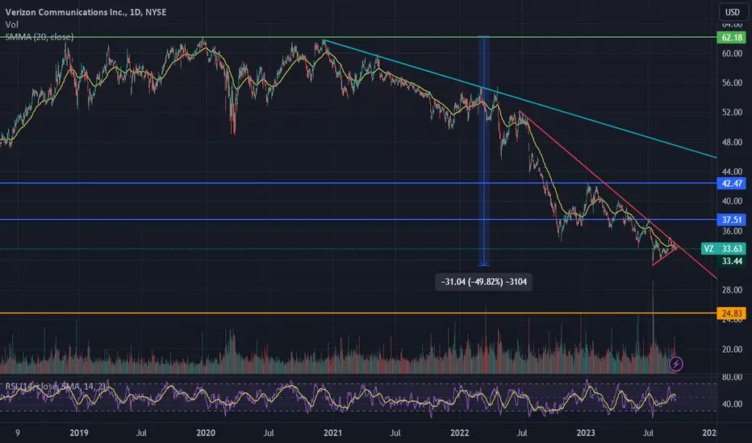
Task: Click the purple lightning bolt event icon
Action: click(675, 364)
